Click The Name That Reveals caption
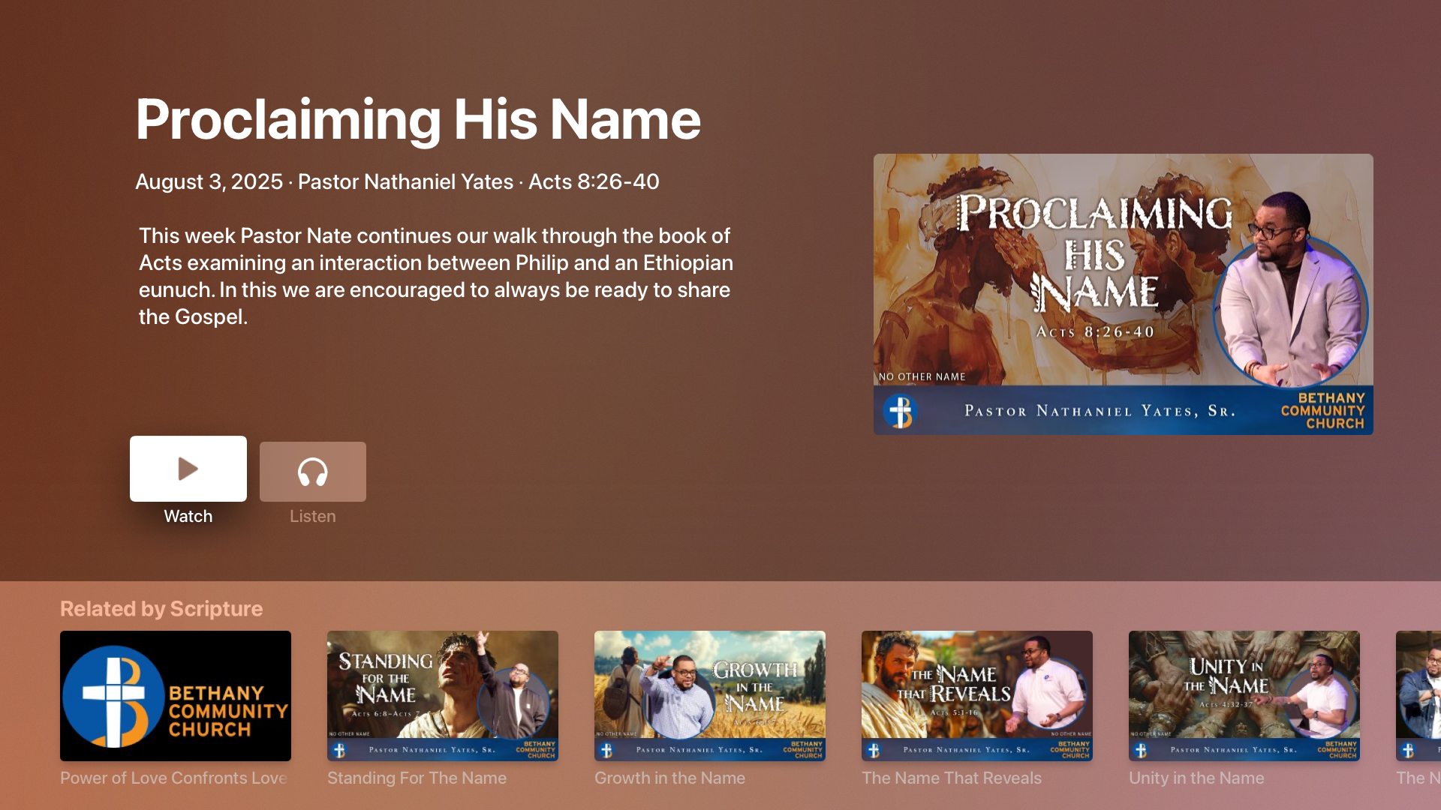 click(x=952, y=778)
